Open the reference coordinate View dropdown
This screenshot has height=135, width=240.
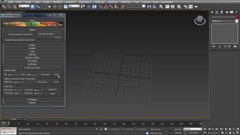74,6
